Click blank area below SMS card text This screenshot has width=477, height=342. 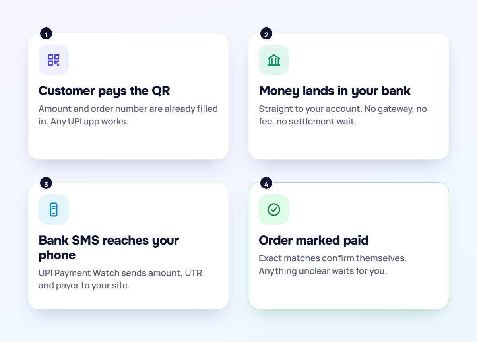pos(127,299)
